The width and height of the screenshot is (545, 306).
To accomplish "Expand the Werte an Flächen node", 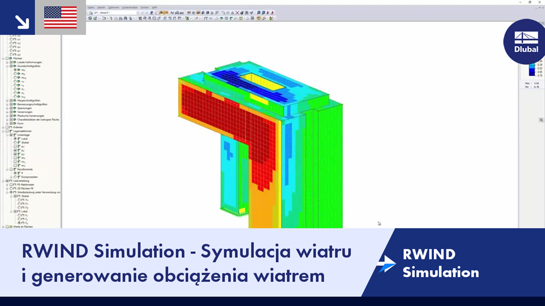I will tap(3, 226).
